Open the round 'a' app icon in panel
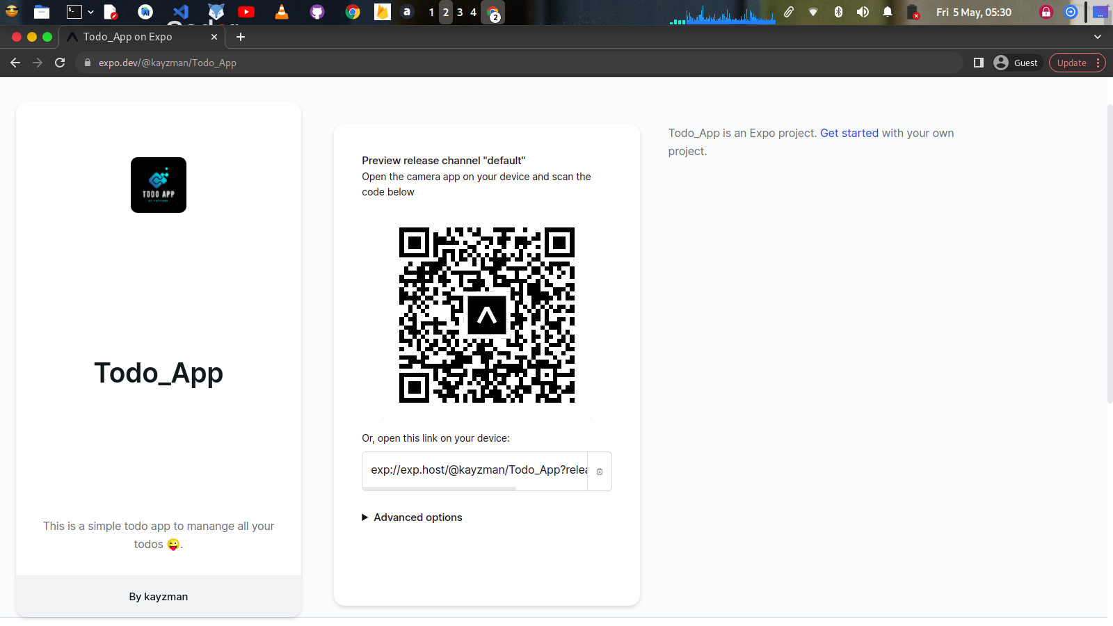The width and height of the screenshot is (1113, 626). [x=407, y=12]
